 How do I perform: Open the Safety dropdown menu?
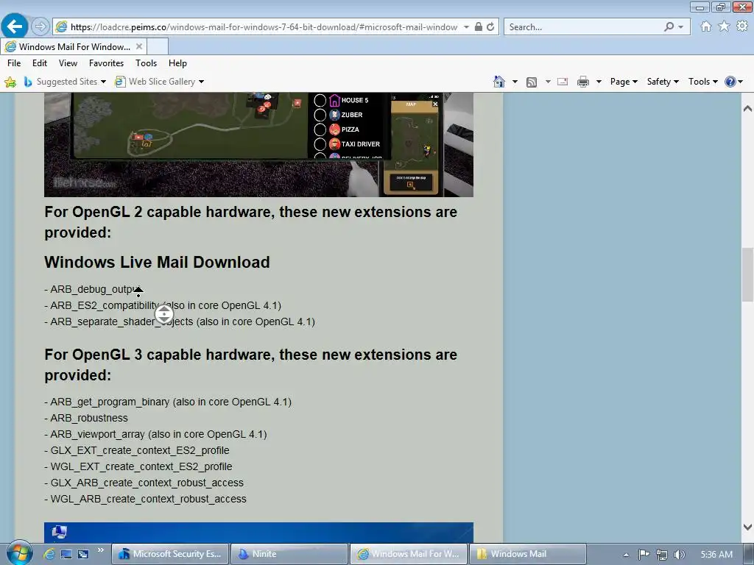[x=663, y=82]
